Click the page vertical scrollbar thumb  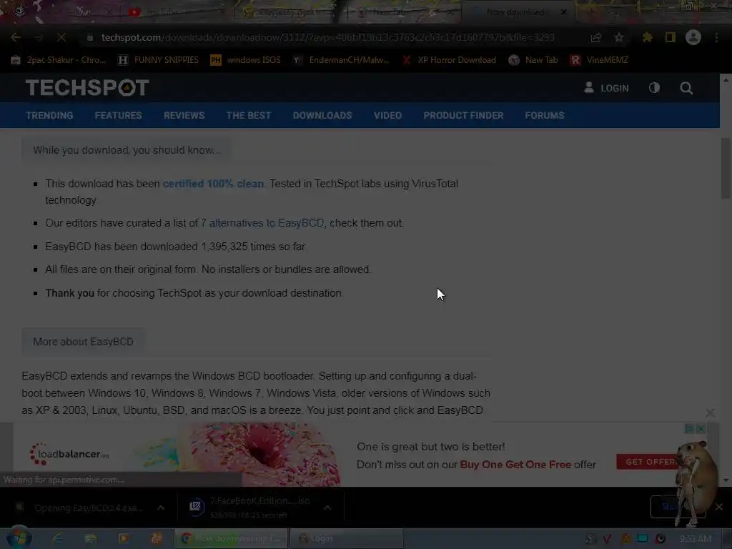[x=726, y=168]
